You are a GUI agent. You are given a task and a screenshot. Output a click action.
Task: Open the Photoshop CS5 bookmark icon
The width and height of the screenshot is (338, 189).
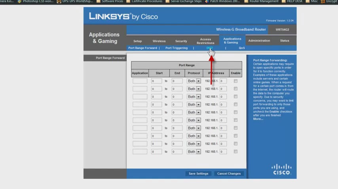tap(19, 1)
